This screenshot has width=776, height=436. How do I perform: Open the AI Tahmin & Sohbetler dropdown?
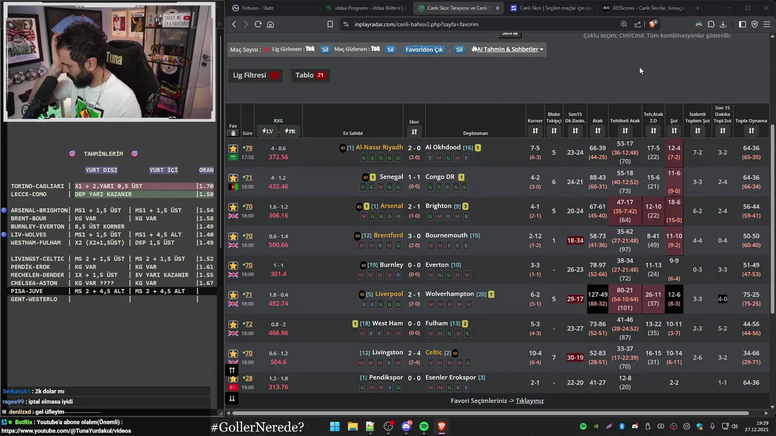point(507,49)
